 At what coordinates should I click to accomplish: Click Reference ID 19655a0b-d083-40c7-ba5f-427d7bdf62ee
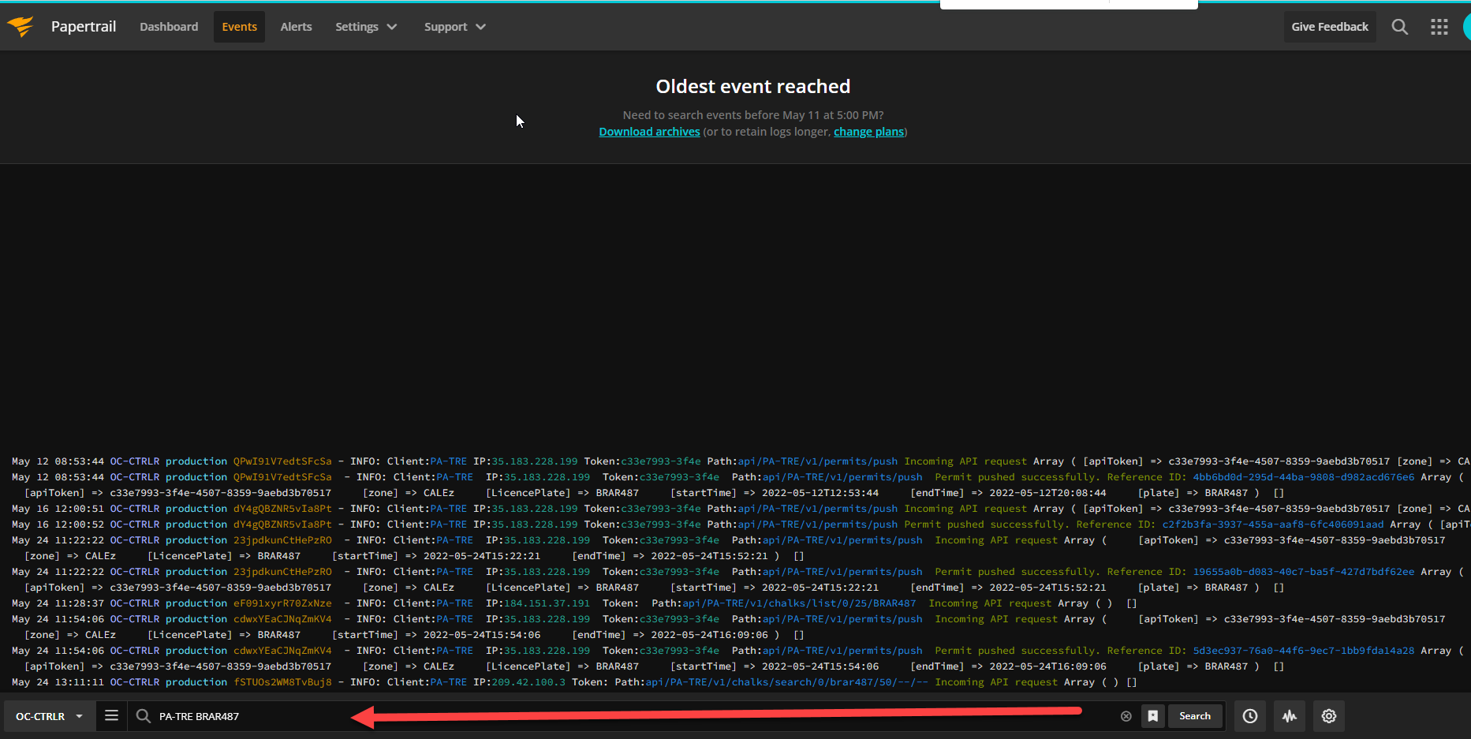pos(1303,572)
